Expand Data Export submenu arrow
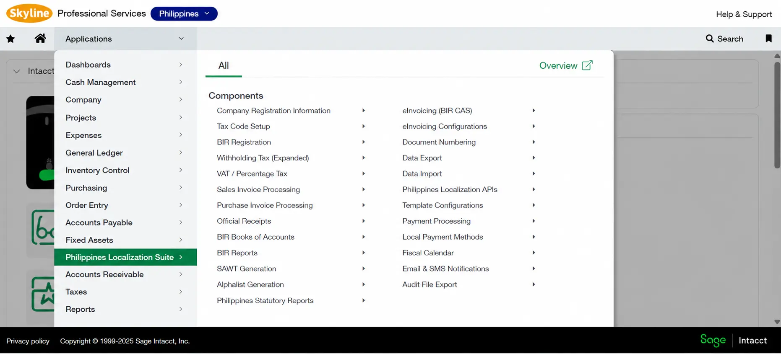Viewport: 781px width, 354px height. (x=534, y=158)
